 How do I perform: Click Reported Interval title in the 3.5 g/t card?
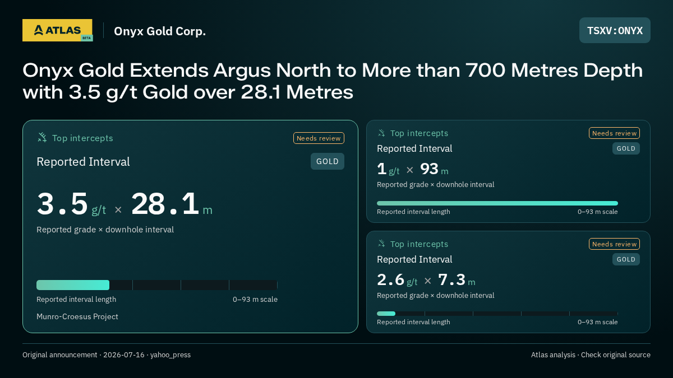[x=83, y=162]
